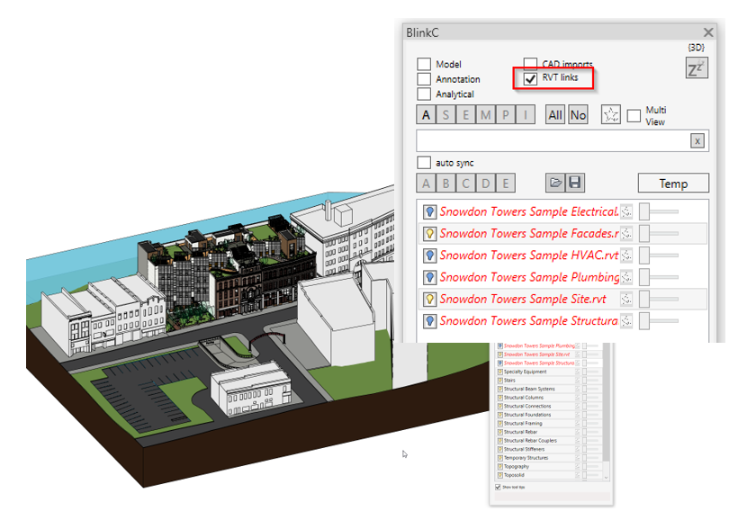Viewport: 756px width, 529px height.
Task: Clear the search box with x button
Action: pyautogui.click(x=697, y=141)
